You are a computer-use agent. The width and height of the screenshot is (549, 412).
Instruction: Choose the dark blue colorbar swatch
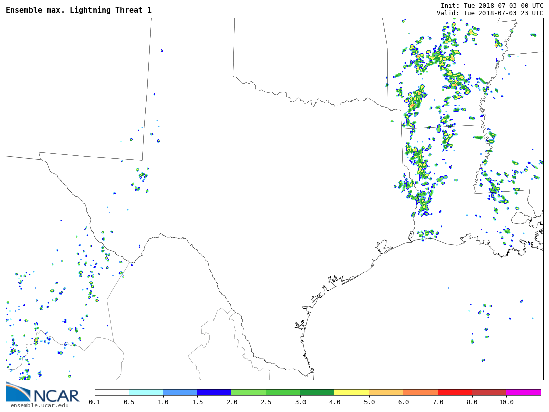click(x=214, y=392)
